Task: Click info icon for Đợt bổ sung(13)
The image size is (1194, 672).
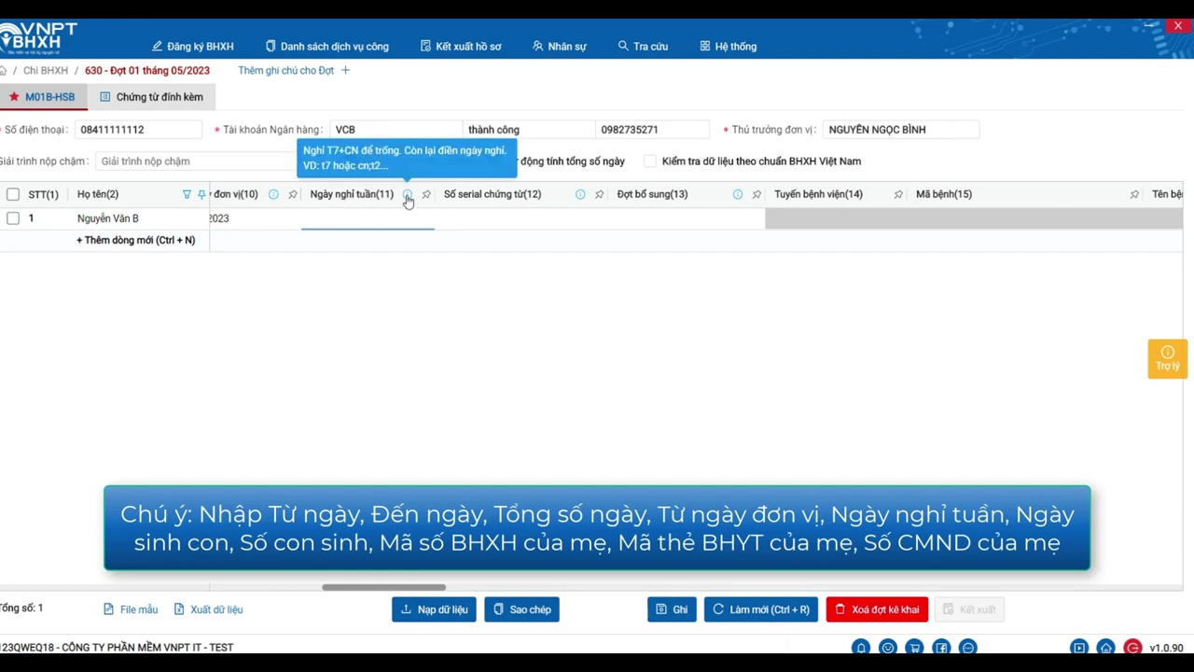Action: pyautogui.click(x=738, y=194)
